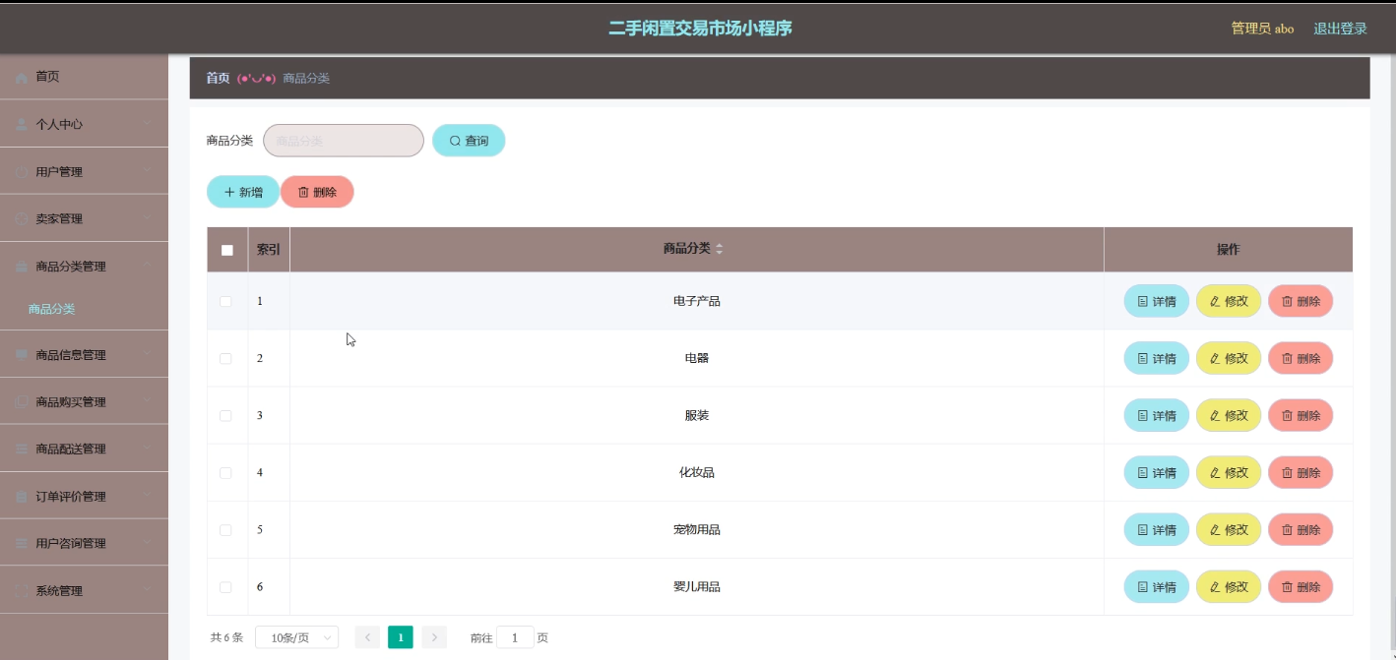The height and width of the screenshot is (660, 1396).
Task: Click the magnifier icon on 查询 button
Action: 455,141
